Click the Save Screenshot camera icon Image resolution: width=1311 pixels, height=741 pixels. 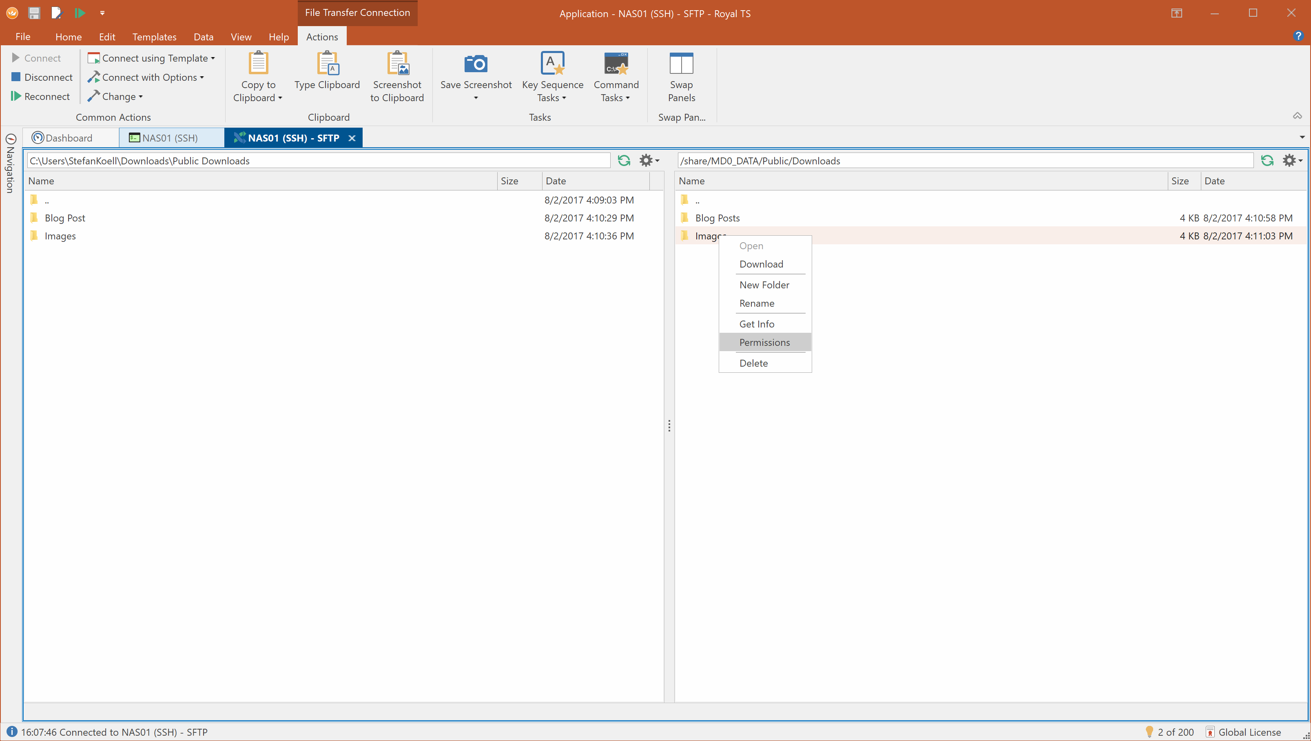[x=476, y=64]
